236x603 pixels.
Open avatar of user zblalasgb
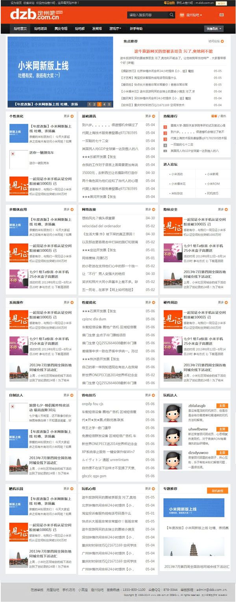173,412
